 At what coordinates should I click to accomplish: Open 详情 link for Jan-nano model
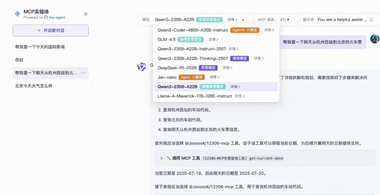tap(215, 77)
